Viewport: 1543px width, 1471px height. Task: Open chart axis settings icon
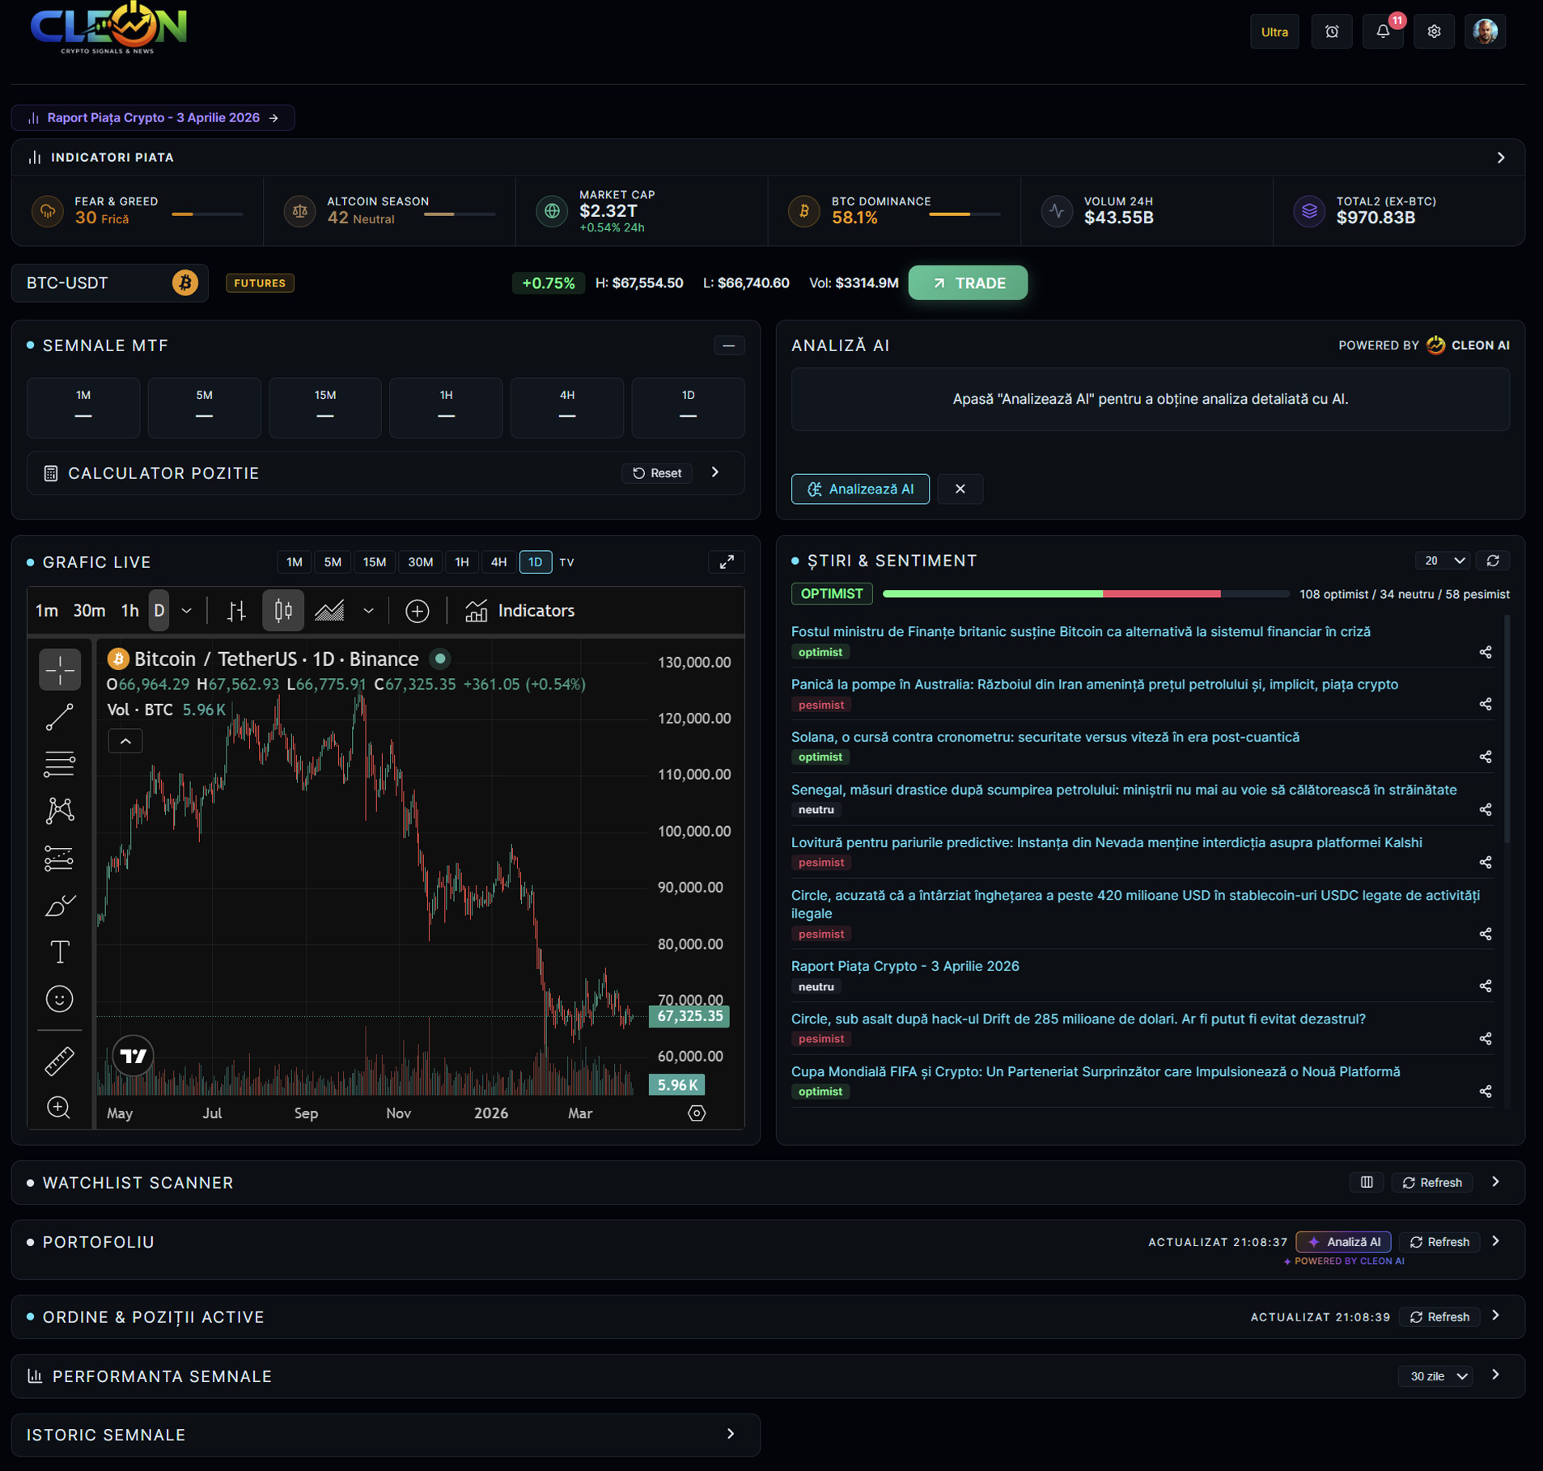pyautogui.click(x=697, y=1113)
